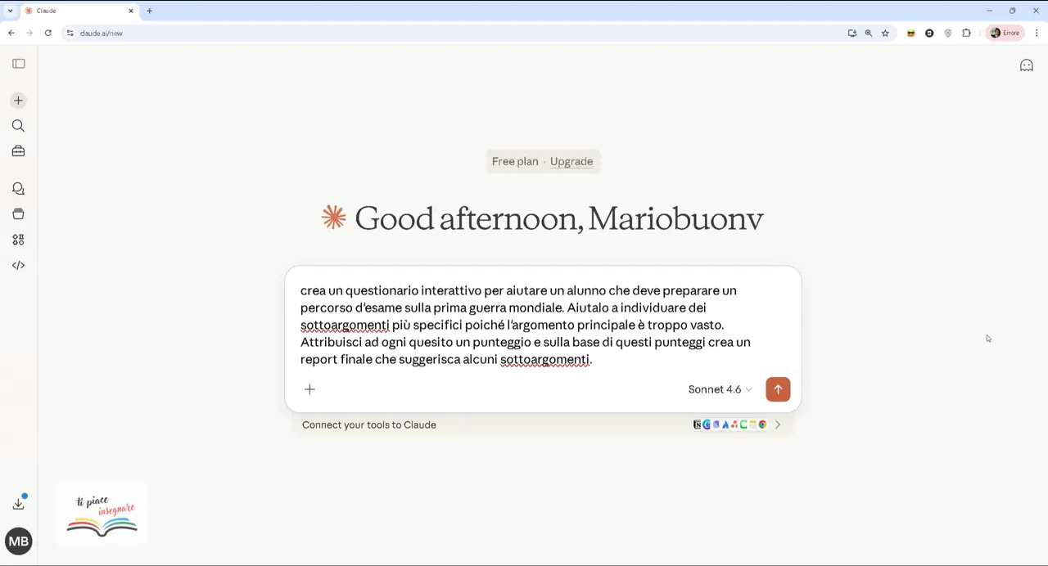Open the Errore browser profile button
Screen dimensions: 1048x566
(1005, 33)
